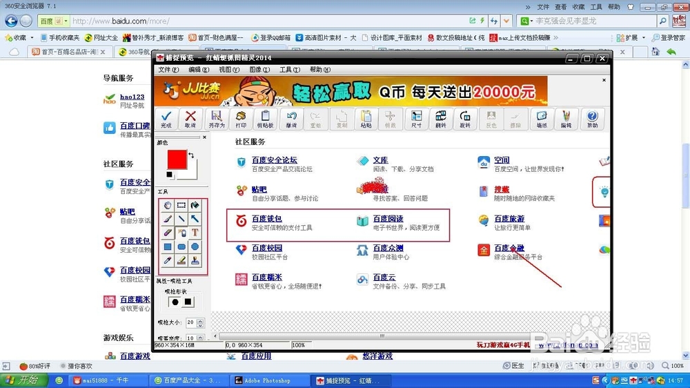Open the 文件 menu in capture preview
This screenshot has width=690, height=388.
click(x=168, y=70)
